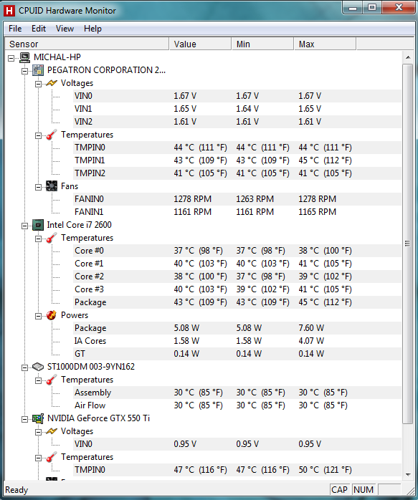Image resolution: width=418 pixels, height=500 pixels.
Task: Collapse the Powers group
Action: [38, 316]
